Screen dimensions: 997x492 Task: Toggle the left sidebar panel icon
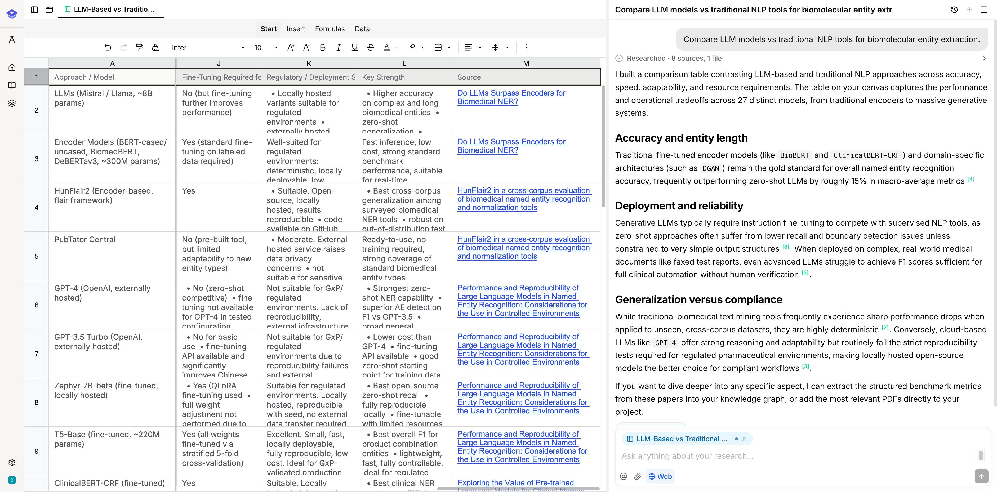[34, 10]
